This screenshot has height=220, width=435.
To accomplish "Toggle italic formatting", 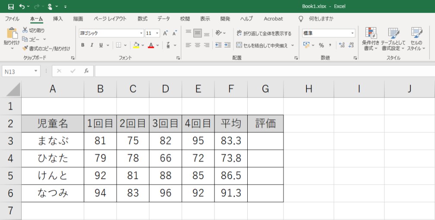I will click(x=92, y=45).
